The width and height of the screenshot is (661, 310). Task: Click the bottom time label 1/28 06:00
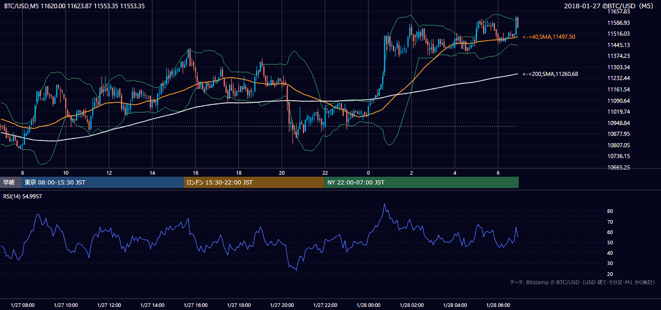[498, 305]
